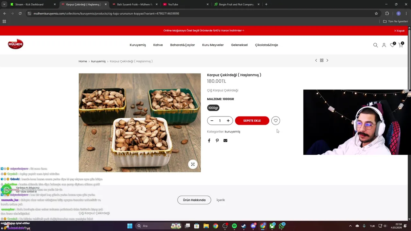This screenshot has width=411, height=231.
Task: Decrease quantity with minus button
Action: [x=212, y=121]
